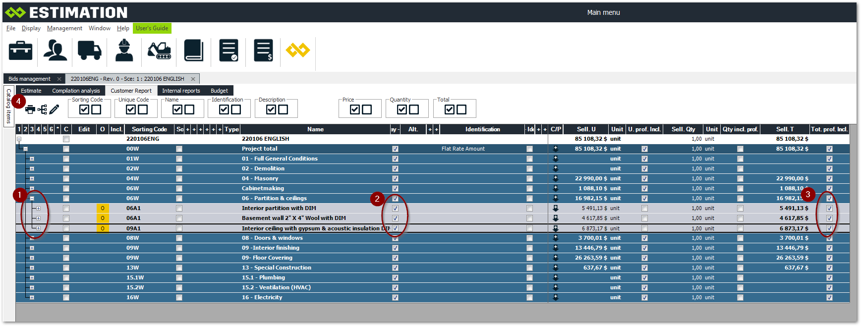The image size is (861, 326).
Task: Open the truck suppliers icon
Action: point(90,51)
